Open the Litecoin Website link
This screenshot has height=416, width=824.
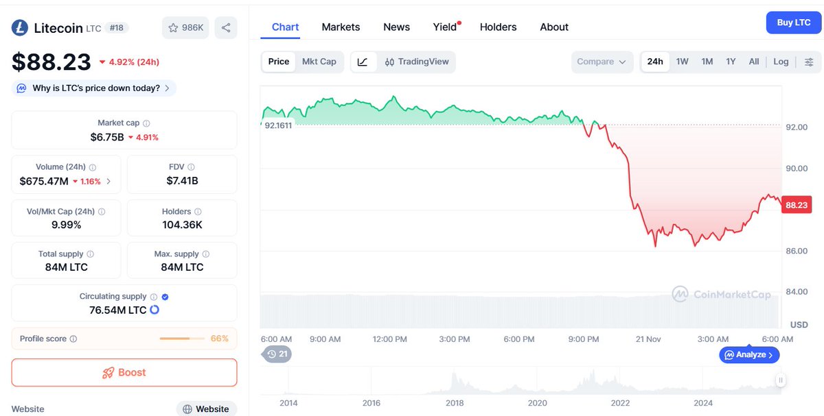(206, 408)
